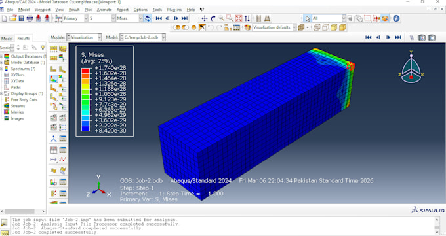Step to previous frame in viewport toolbar
446x236 pixels.
(378, 37)
